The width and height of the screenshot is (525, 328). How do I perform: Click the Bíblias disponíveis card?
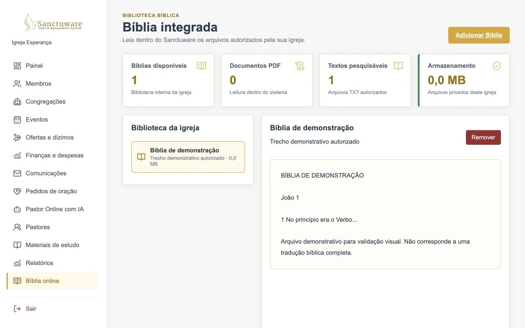(x=168, y=80)
